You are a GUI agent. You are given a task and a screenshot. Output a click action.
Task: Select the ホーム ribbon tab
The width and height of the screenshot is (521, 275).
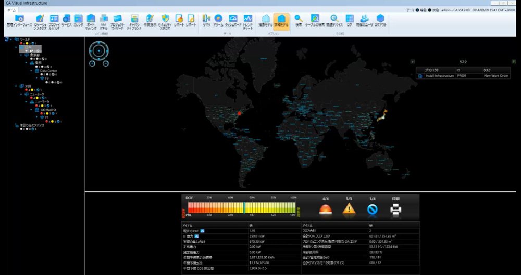(12, 10)
